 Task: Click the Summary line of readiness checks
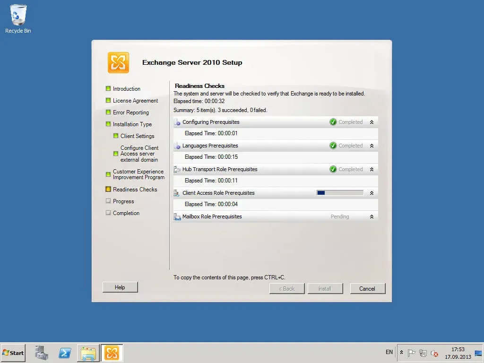(x=220, y=110)
